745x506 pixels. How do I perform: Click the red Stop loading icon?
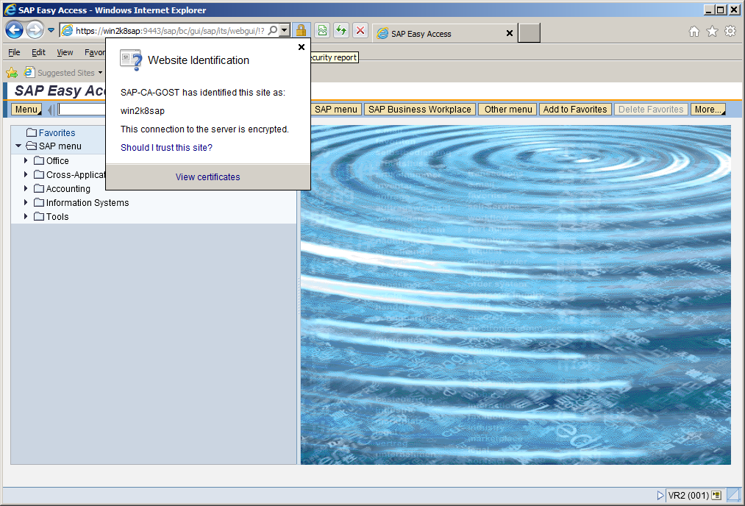360,30
